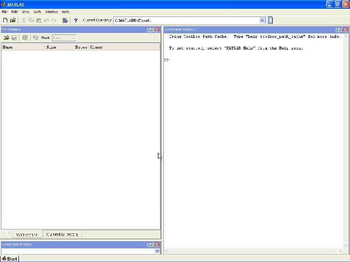Click the Paste icon in the main toolbar
Viewport: 350px width, 262px height.
point(39,20)
